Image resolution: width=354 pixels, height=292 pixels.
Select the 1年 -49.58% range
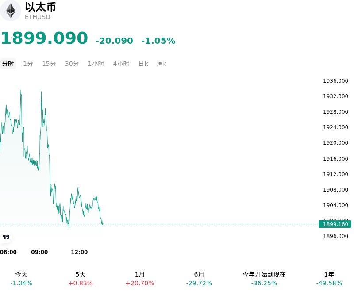point(329,279)
